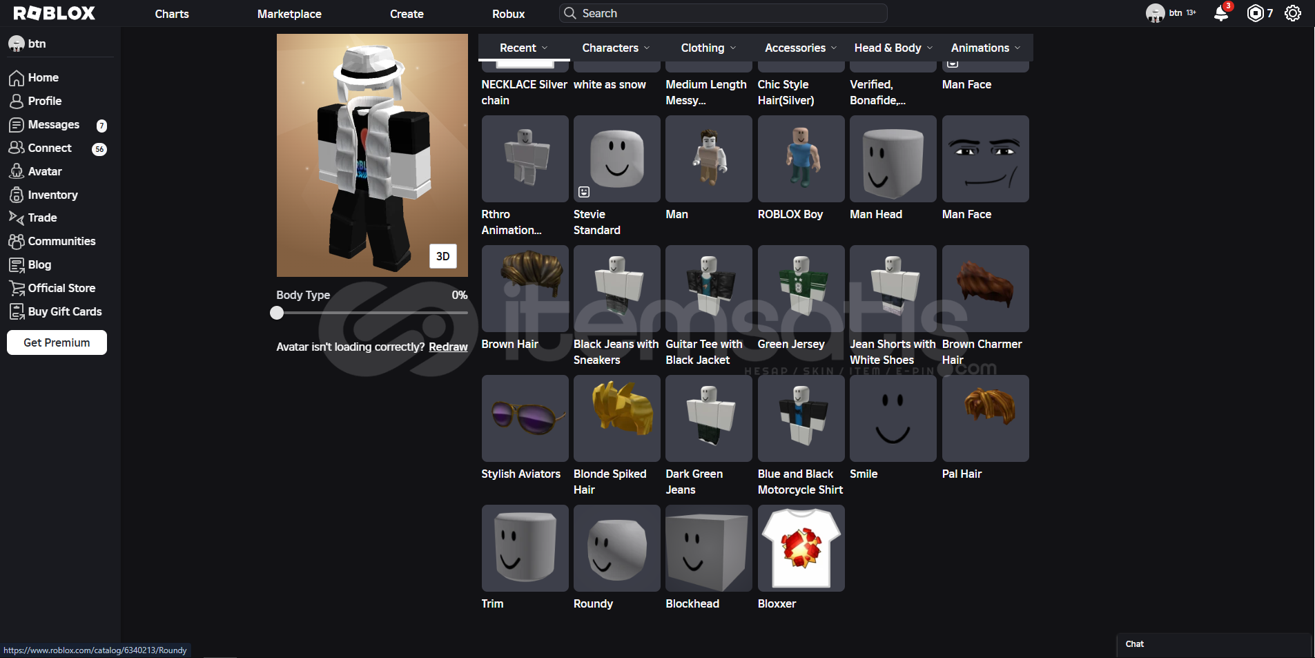The image size is (1315, 658).
Task: Click the Inventory sidebar icon
Action: 17,195
